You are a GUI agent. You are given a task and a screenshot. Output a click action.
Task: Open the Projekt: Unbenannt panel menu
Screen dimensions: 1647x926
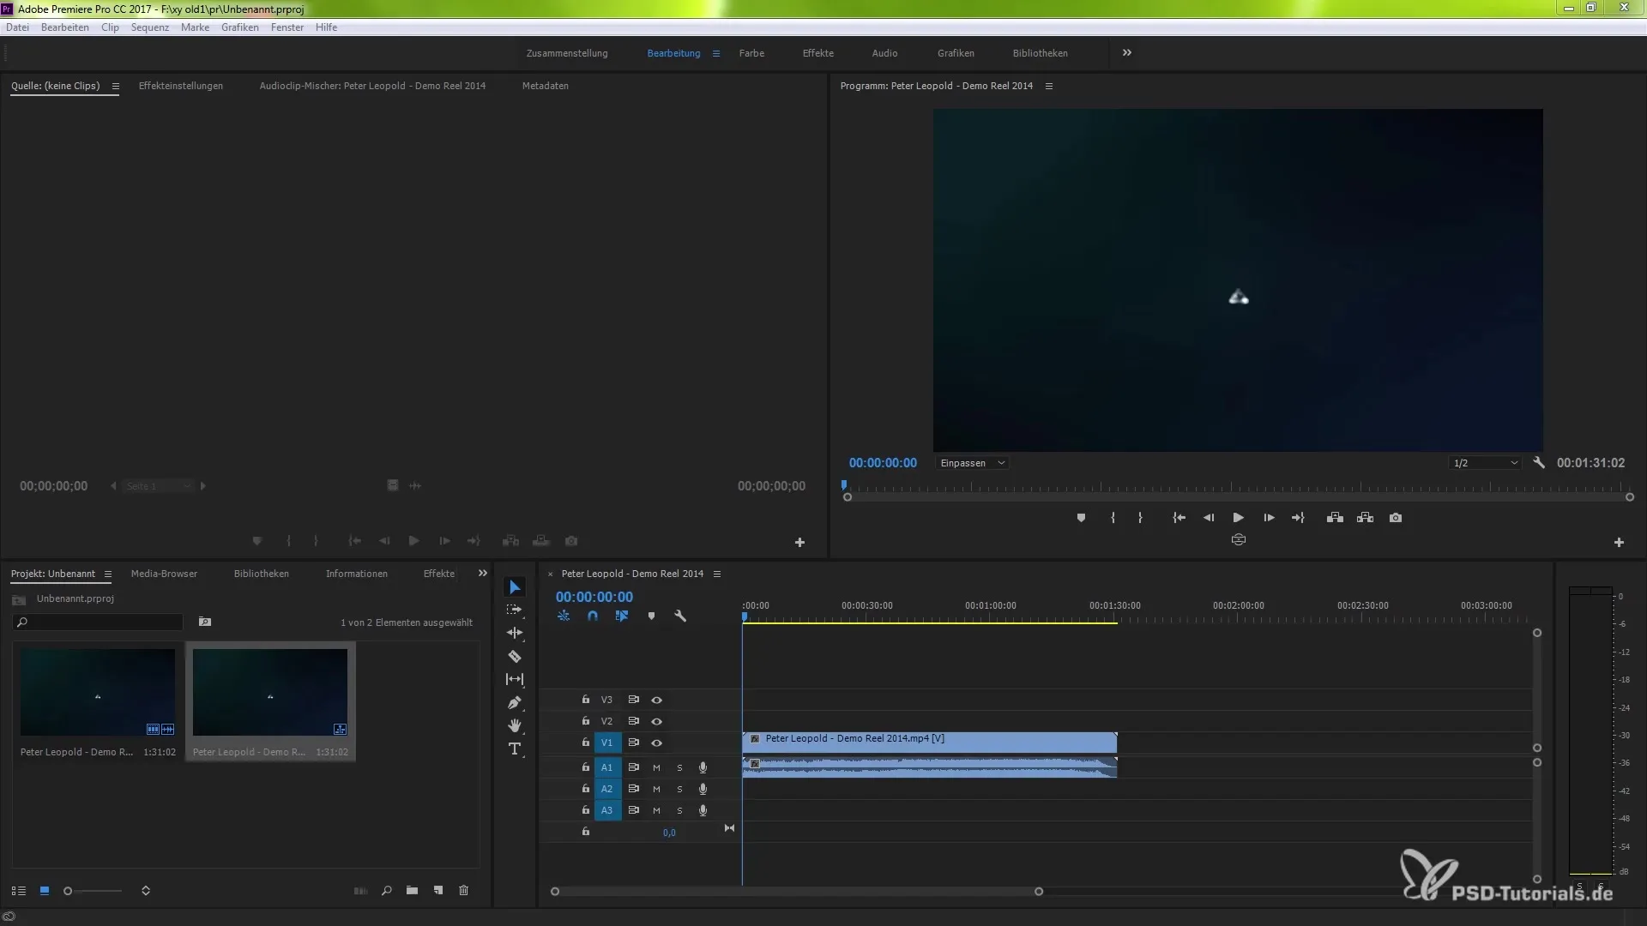click(x=107, y=574)
